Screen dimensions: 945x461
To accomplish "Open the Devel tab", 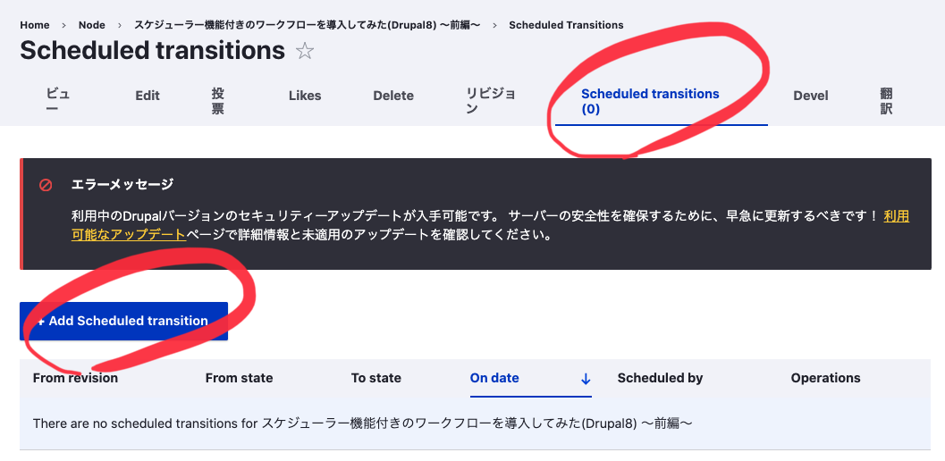I will (811, 96).
